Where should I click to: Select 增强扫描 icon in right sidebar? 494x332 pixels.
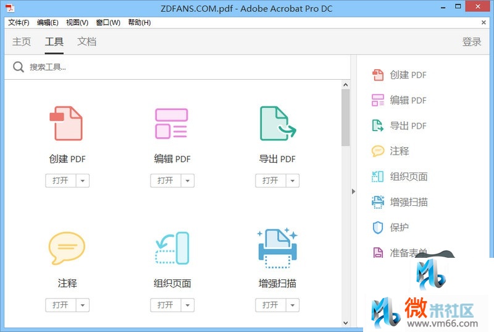(378, 202)
